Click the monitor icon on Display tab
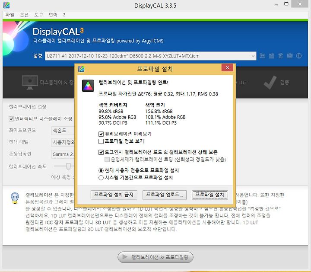This screenshot has width=311, height=272. [30, 82]
